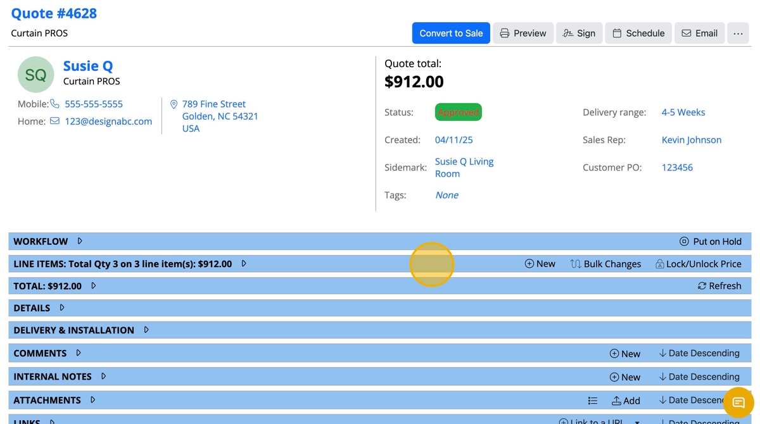Edit the created date 04/11/25

point(453,140)
